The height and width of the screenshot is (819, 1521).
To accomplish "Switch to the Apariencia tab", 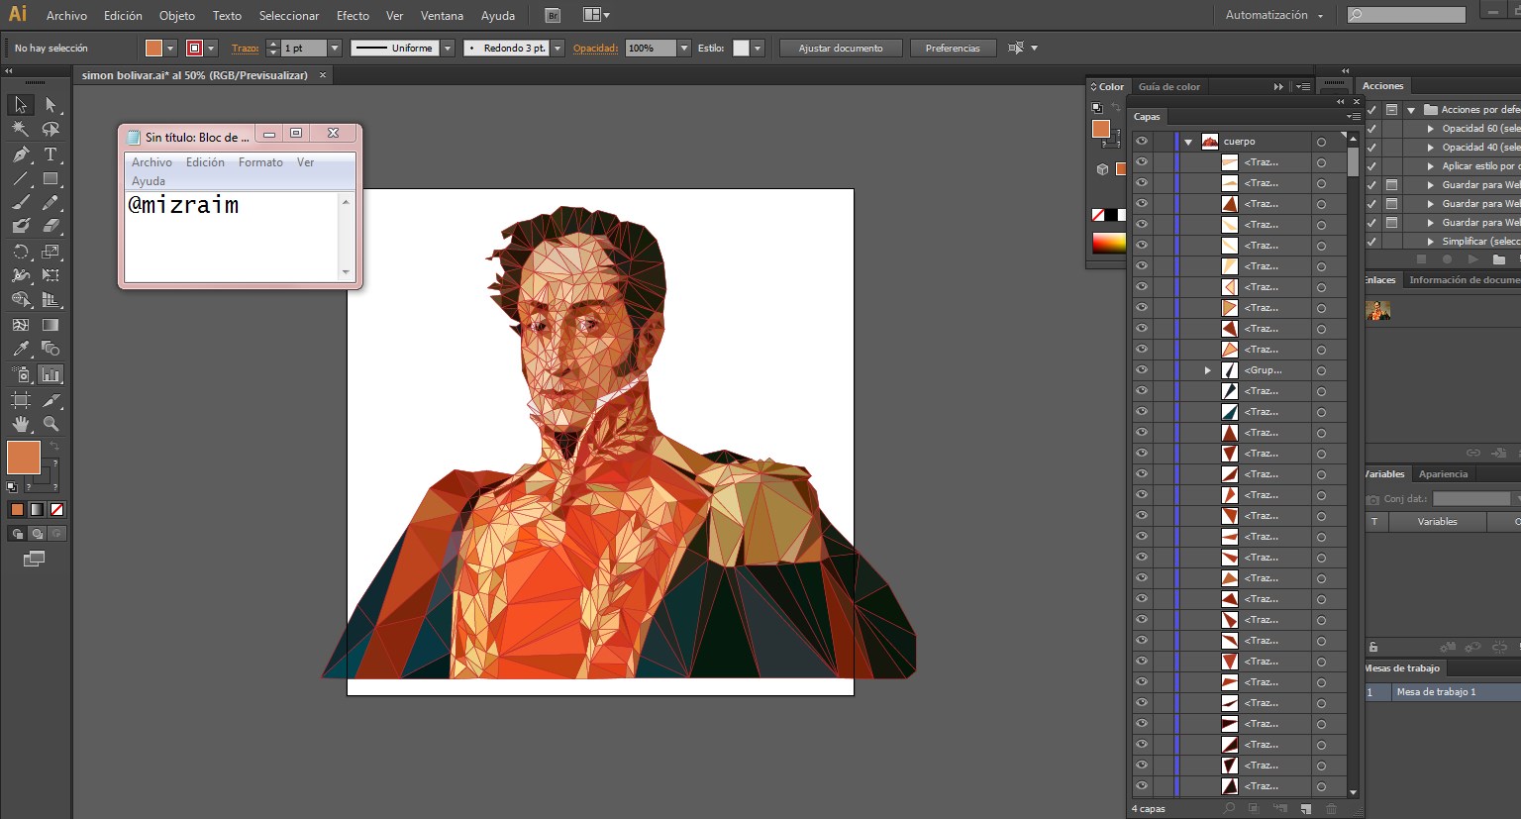I will (1443, 474).
